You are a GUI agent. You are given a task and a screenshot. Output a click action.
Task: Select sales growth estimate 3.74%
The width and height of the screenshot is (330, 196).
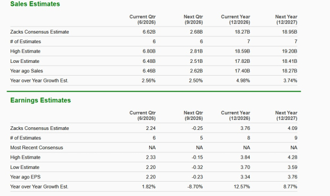pyautogui.click(x=290, y=80)
